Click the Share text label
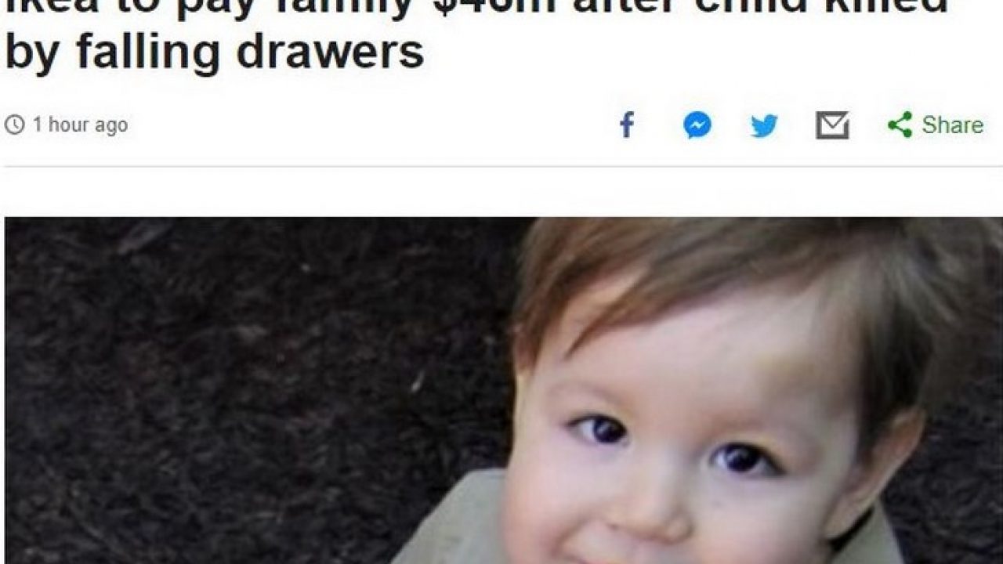Viewport: 1003px width, 564px height. click(952, 125)
